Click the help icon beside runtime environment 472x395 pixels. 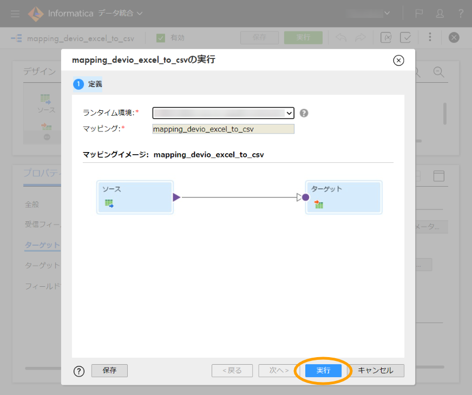click(x=304, y=113)
